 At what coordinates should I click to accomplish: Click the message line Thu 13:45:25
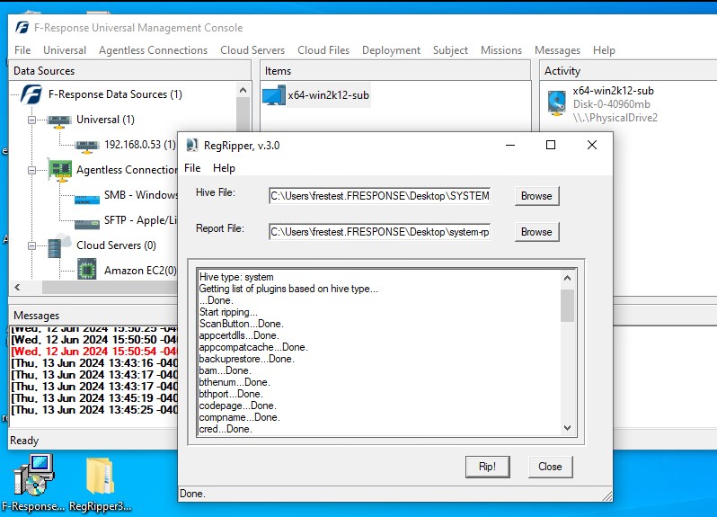(x=94, y=409)
